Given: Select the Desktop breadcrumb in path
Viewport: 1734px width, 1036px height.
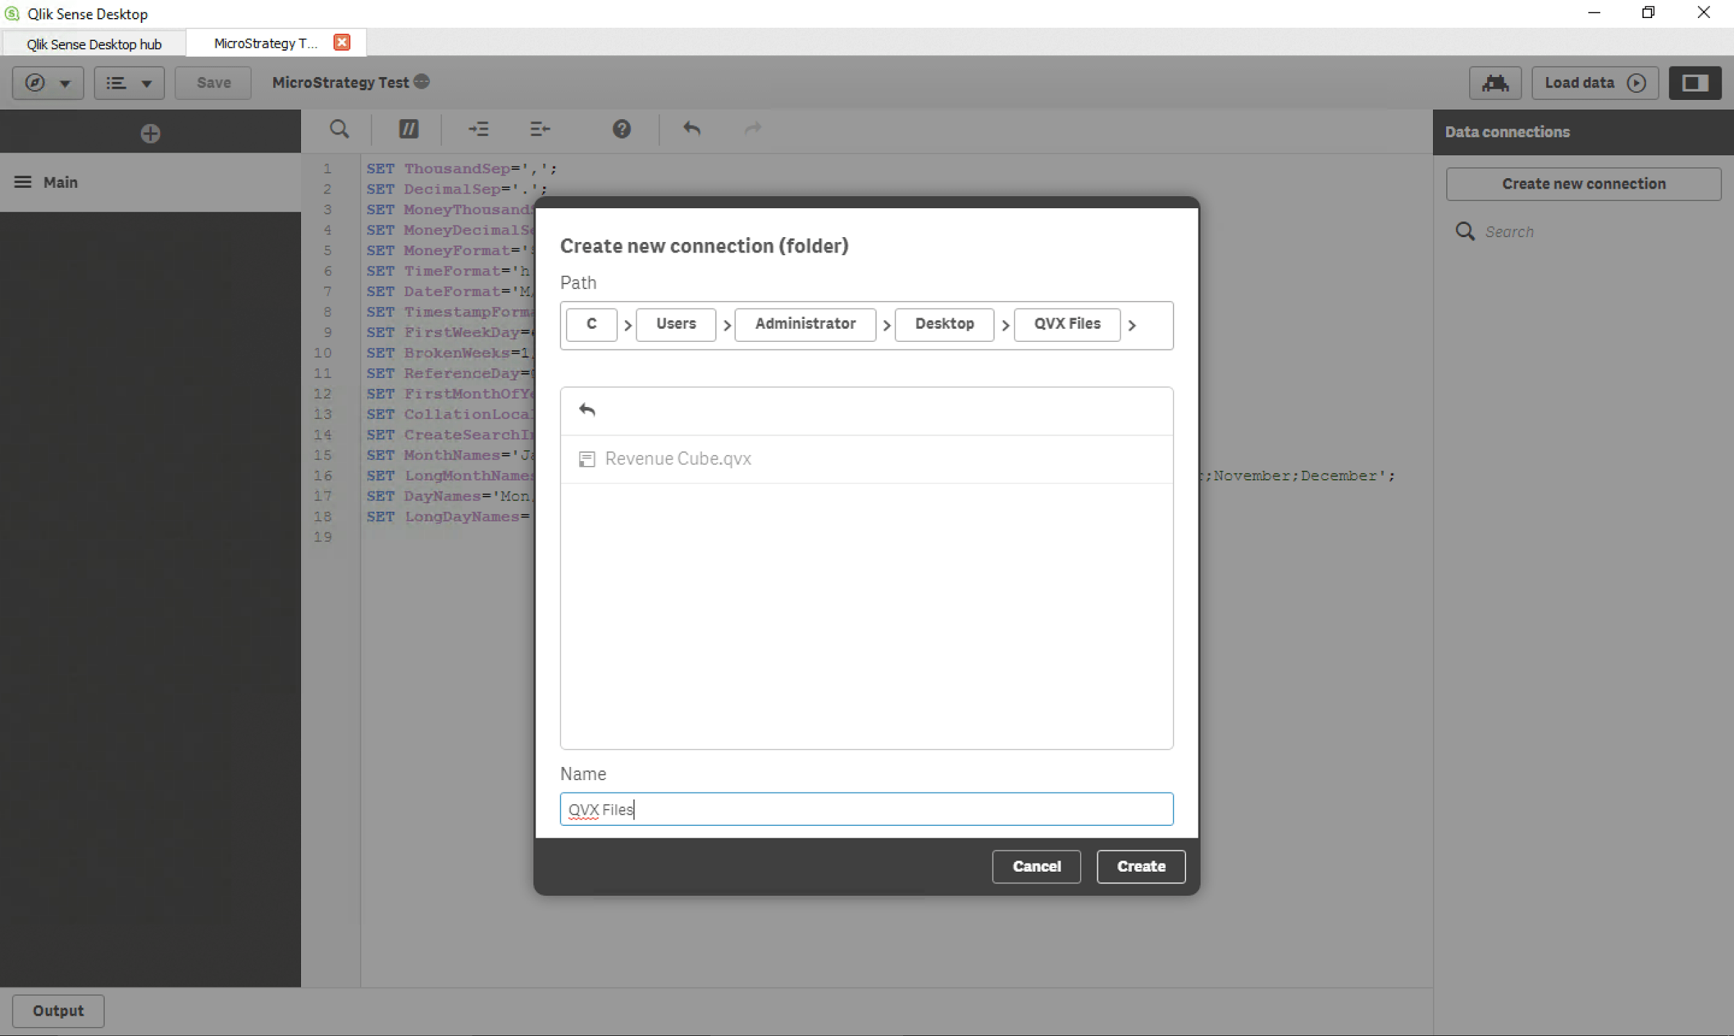Looking at the screenshot, I should pos(944,324).
